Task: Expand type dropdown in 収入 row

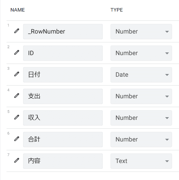Action: [141, 118]
